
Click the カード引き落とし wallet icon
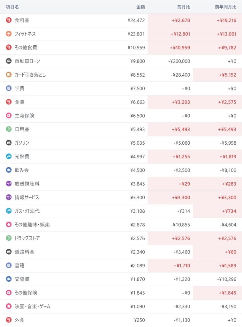pyautogui.click(x=9, y=75)
